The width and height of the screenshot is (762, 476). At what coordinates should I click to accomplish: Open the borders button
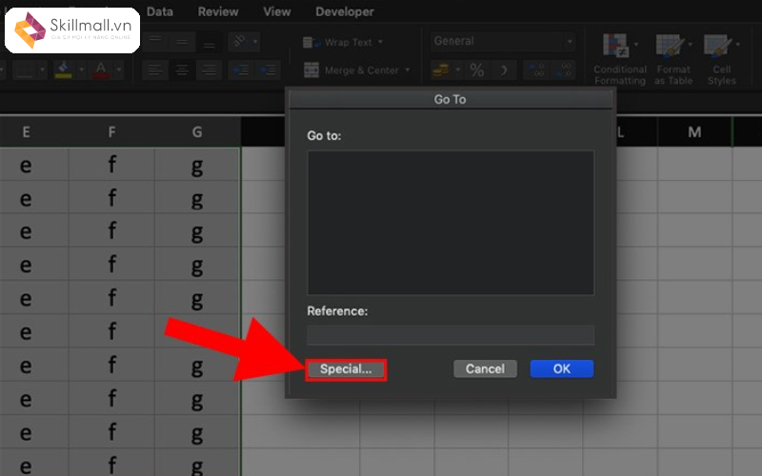coord(25,69)
